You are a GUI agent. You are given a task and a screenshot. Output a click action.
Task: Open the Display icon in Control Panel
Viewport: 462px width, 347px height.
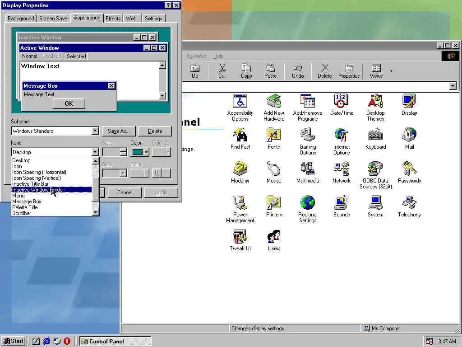point(409,105)
